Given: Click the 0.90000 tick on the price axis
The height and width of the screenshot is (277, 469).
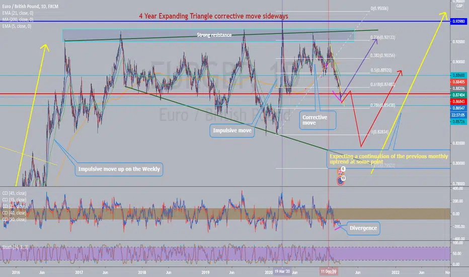Looking at the screenshot, I should coord(458,62).
